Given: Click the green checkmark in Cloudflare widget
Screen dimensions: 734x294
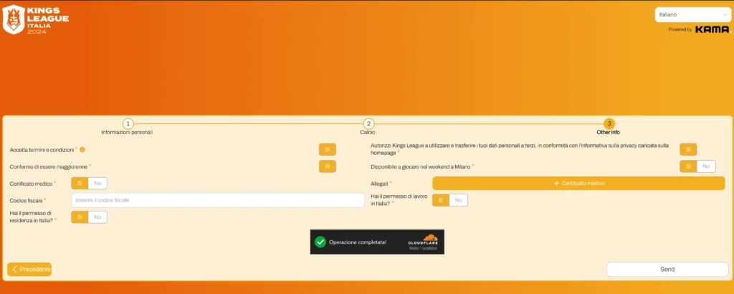Looking at the screenshot, I should coord(320,242).
